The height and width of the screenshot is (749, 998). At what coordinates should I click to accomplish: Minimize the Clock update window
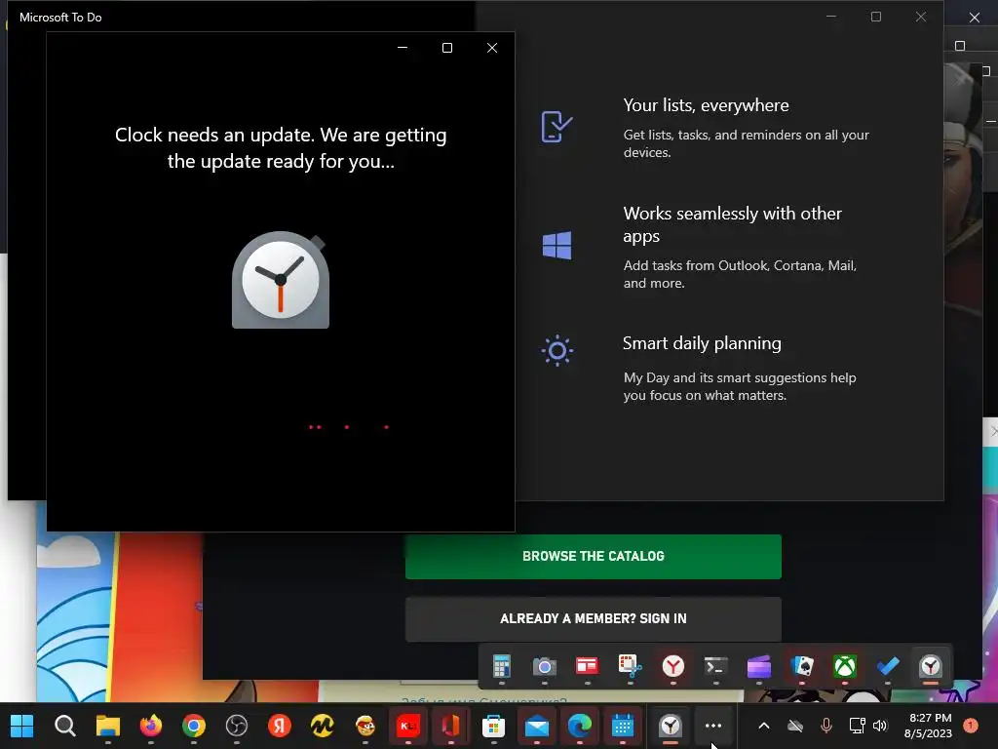point(403,48)
